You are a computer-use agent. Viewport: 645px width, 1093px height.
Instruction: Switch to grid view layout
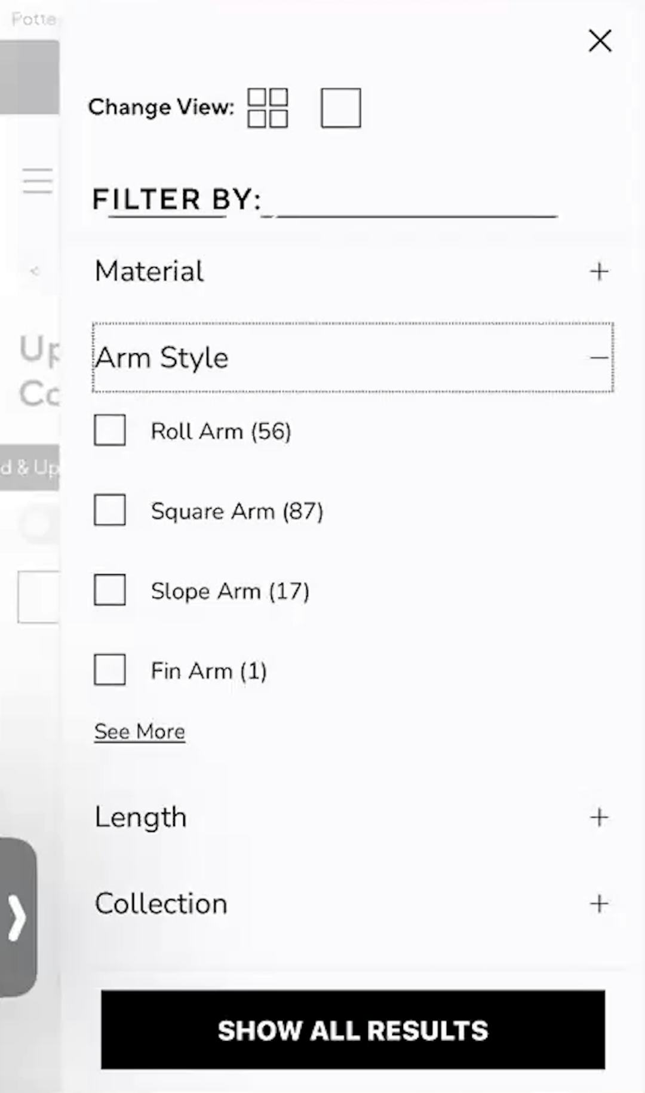coord(267,108)
